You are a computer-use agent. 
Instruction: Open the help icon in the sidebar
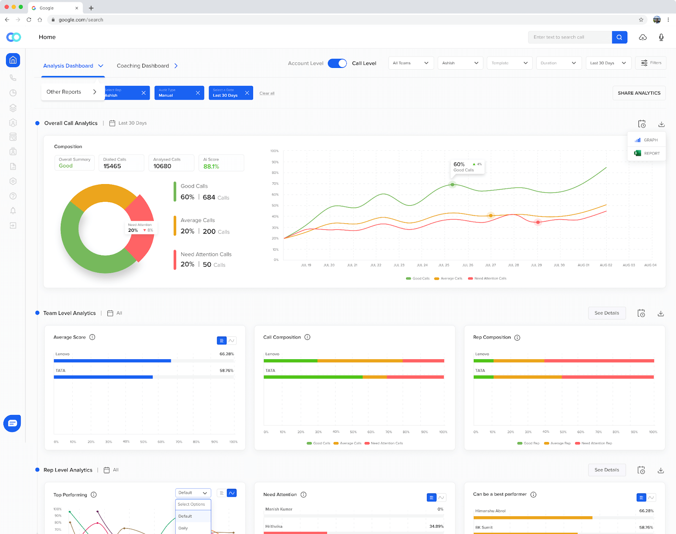pos(13,196)
